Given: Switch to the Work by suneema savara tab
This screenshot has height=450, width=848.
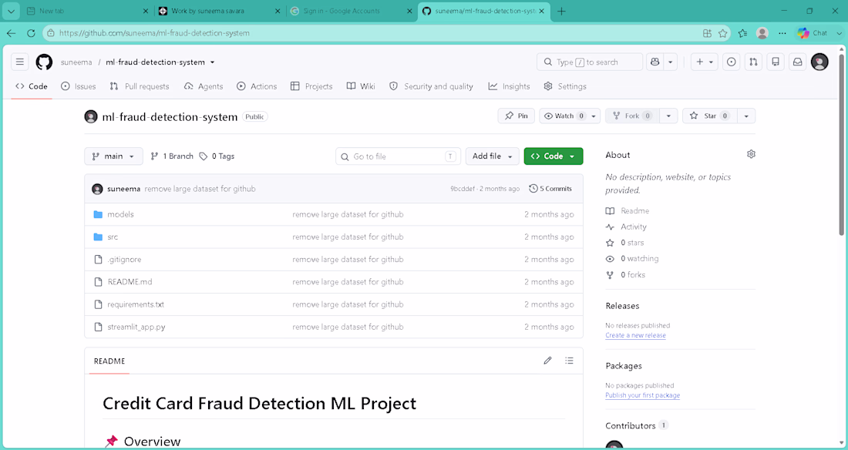Looking at the screenshot, I should [x=219, y=11].
